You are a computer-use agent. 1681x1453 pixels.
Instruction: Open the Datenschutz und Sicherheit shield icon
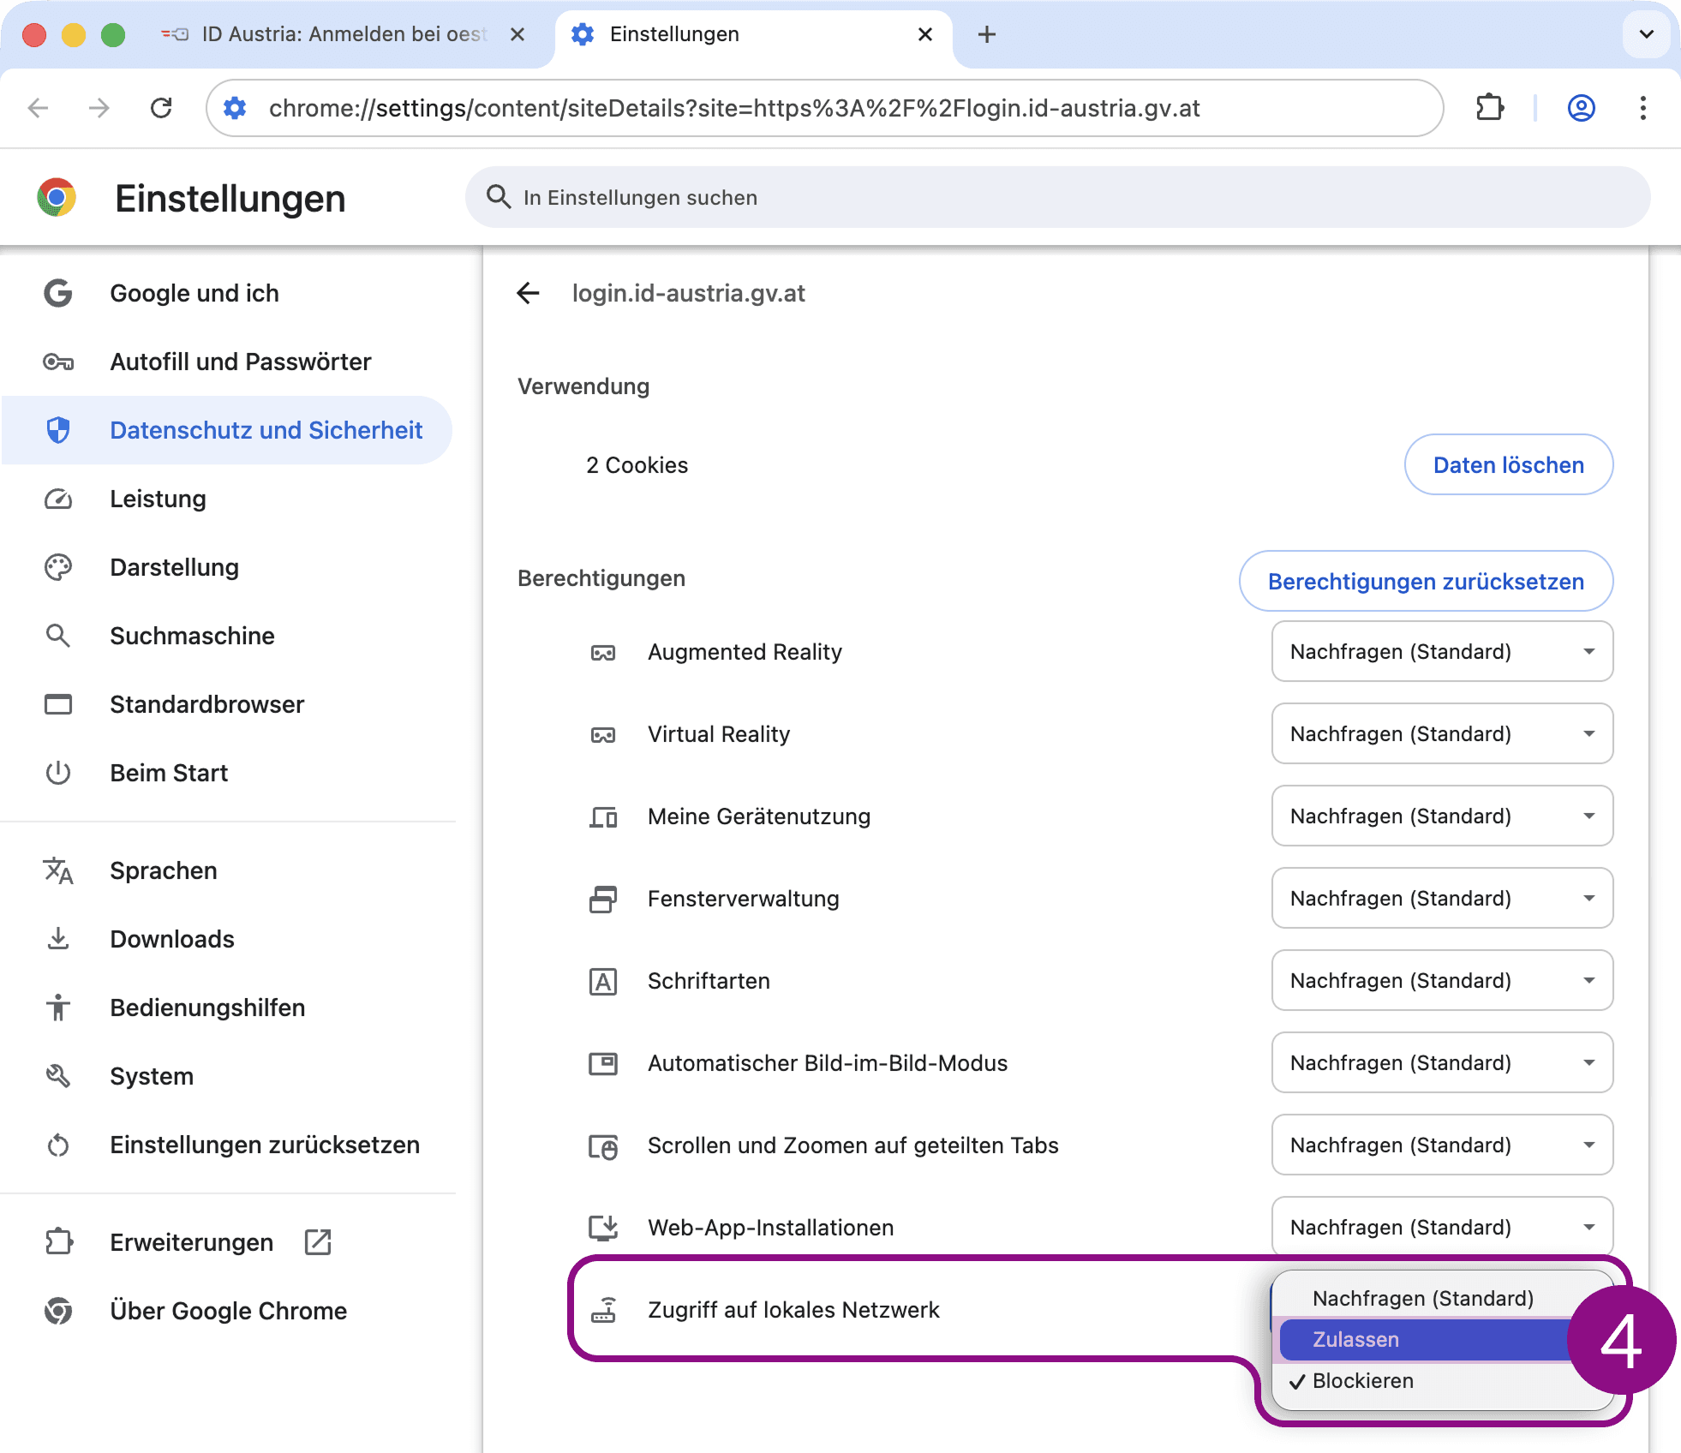point(57,430)
